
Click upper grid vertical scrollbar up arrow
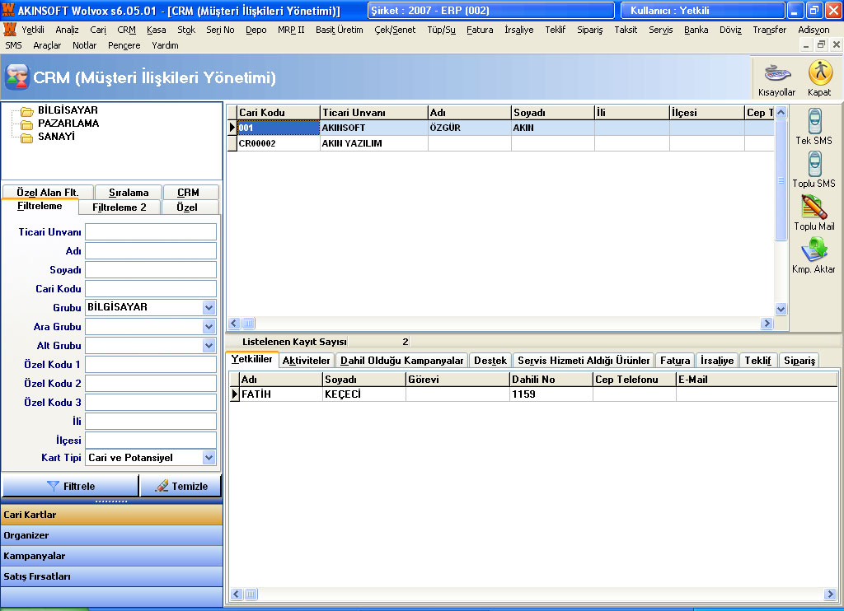point(781,112)
